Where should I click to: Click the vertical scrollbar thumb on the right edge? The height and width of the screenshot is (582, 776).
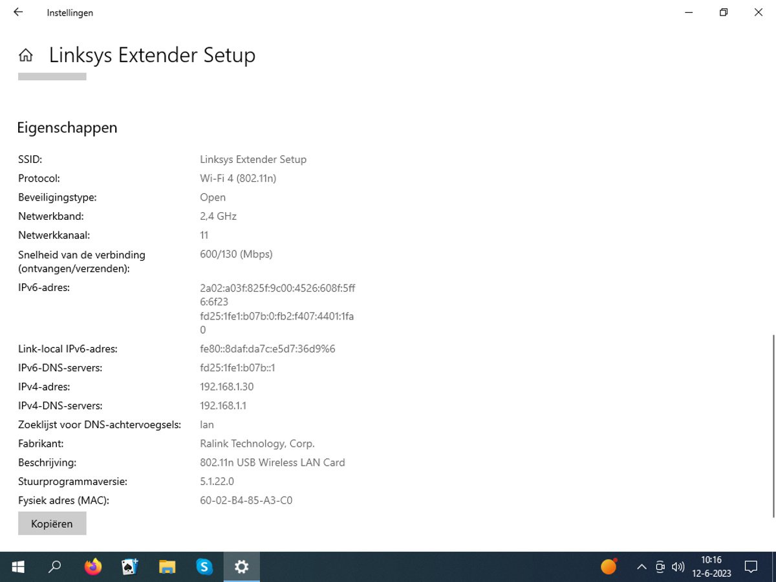tap(773, 426)
